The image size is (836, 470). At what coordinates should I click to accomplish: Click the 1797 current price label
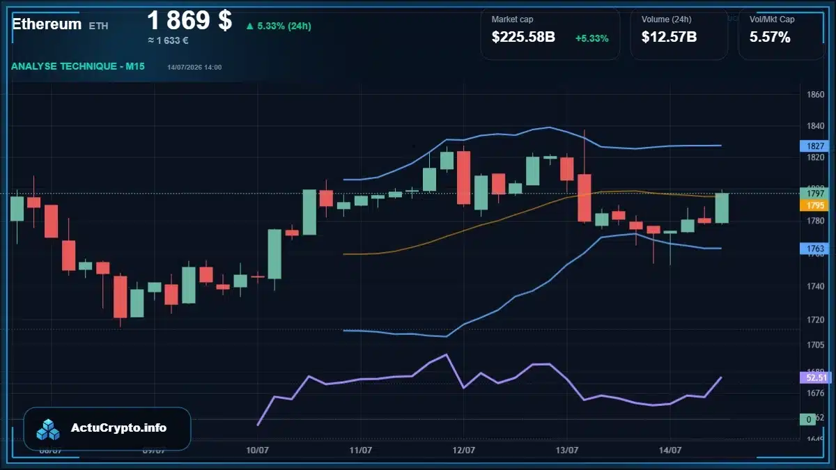pos(815,194)
